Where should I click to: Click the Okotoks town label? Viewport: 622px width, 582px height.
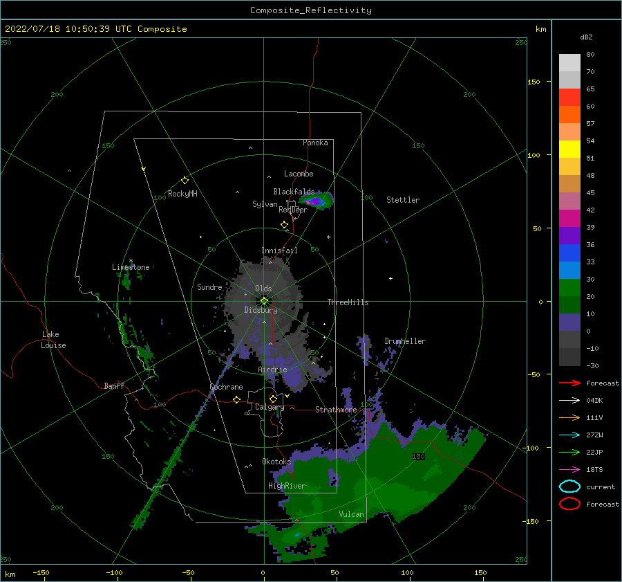(276, 462)
